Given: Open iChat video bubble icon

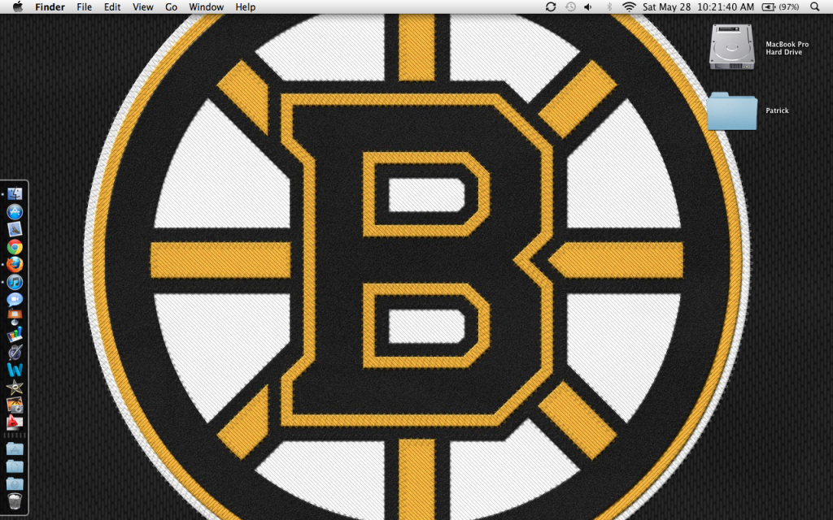Looking at the screenshot, I should click(x=15, y=299).
